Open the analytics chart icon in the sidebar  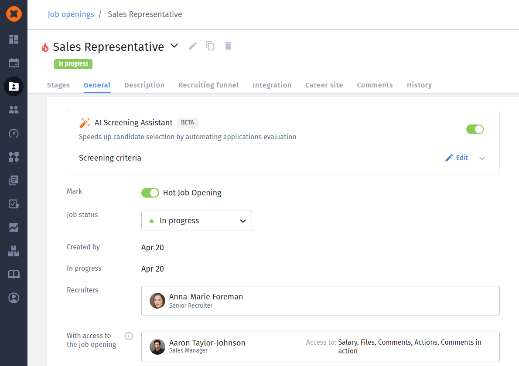(x=14, y=227)
